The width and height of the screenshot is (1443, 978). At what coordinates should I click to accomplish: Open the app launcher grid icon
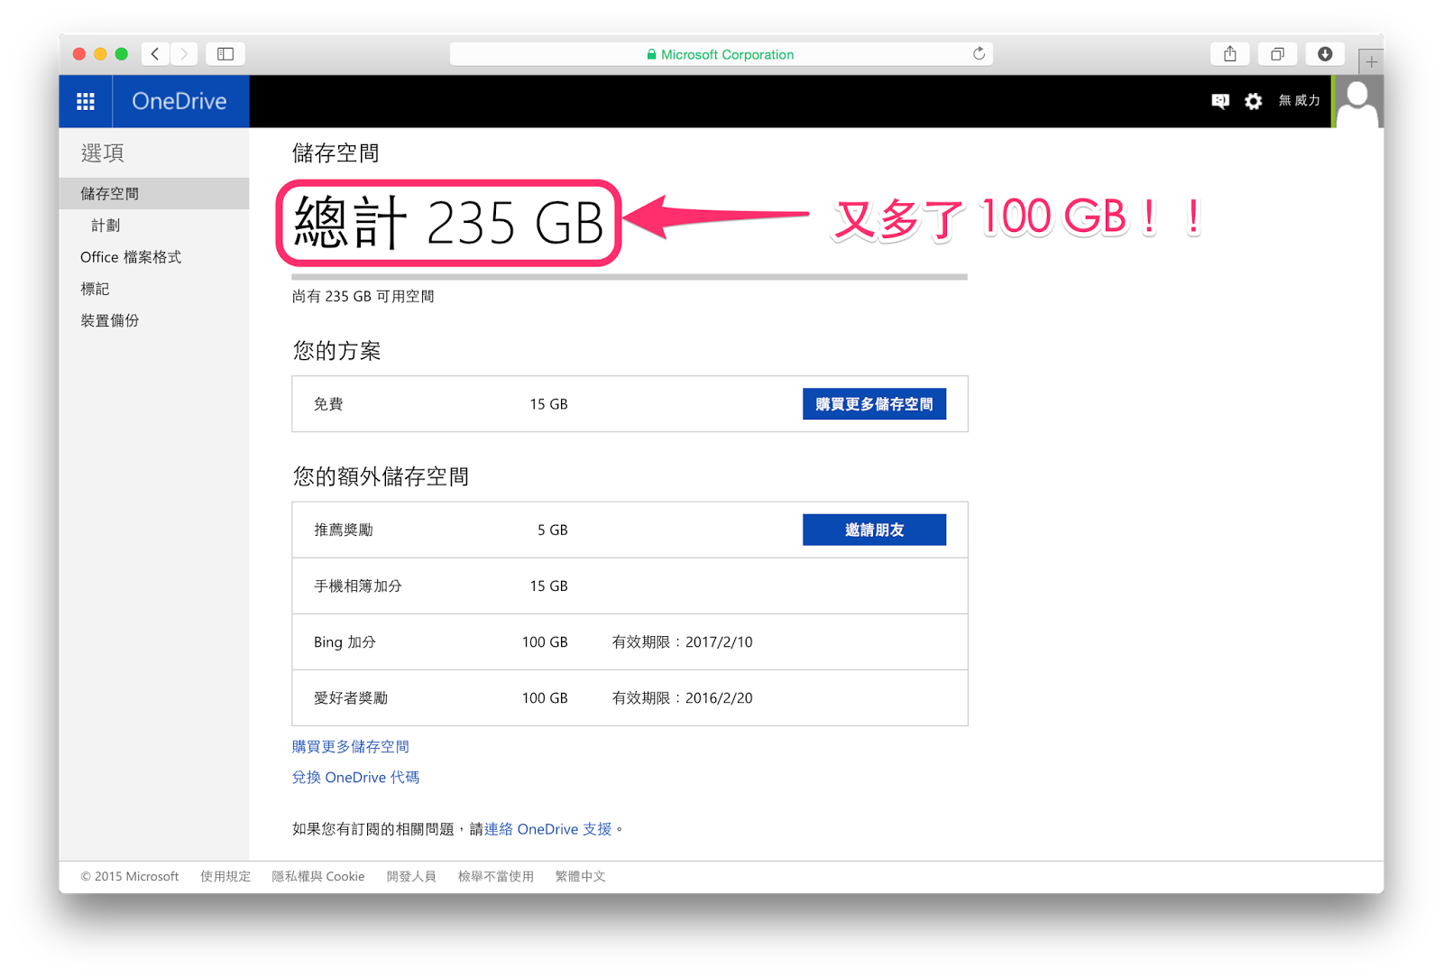pos(86,101)
